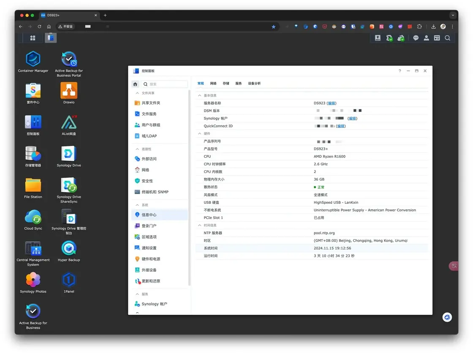
Task: Open 终端机和 SNMP in the sidebar
Action: click(160, 192)
